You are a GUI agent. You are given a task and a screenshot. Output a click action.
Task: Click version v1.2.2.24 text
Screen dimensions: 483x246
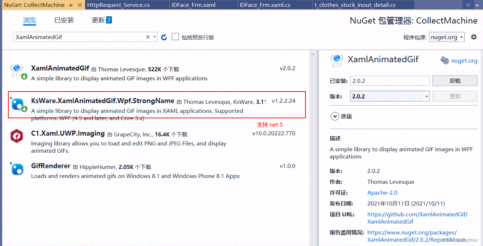coord(283,101)
